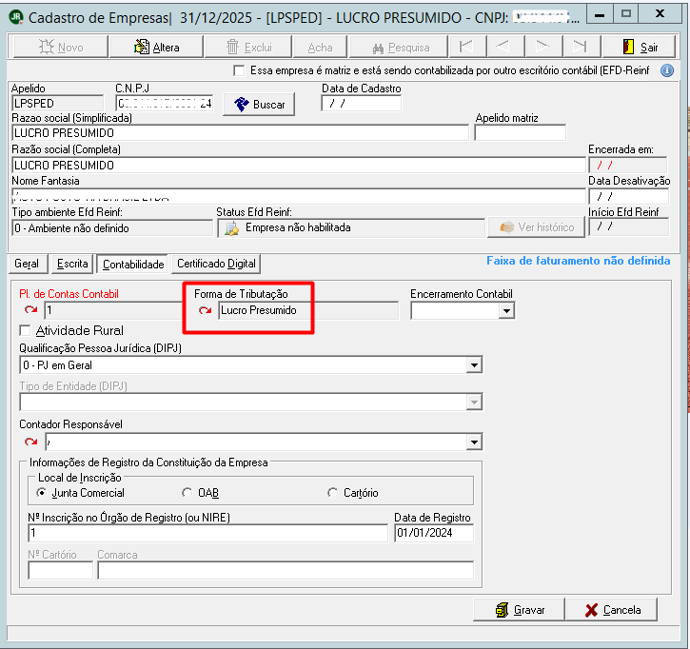This screenshot has width=690, height=649.
Task: Select the Cartório radio button
Action: [333, 493]
